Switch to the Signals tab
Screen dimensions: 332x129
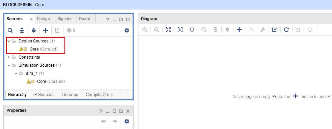point(64,19)
